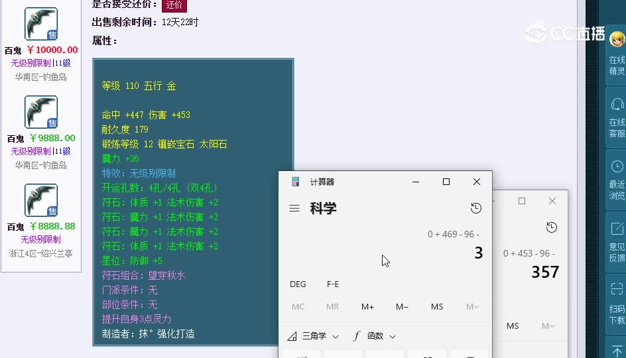This screenshot has height=358, width=626.
Task: Open history in the background calculator window
Action: point(552,227)
